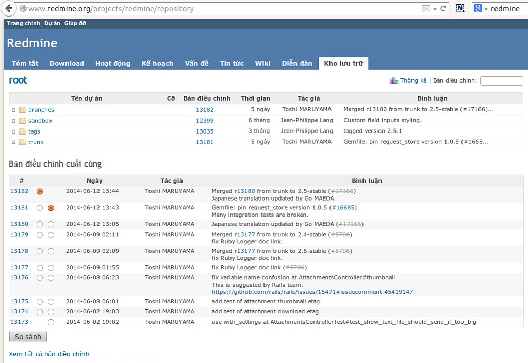Expand the sandbox directory
Viewport: 528px width, 363px height.
tap(14, 121)
